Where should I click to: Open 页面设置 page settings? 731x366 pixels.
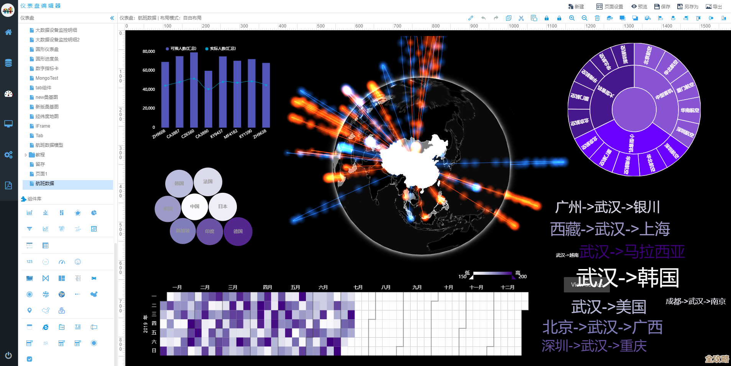pyautogui.click(x=610, y=7)
